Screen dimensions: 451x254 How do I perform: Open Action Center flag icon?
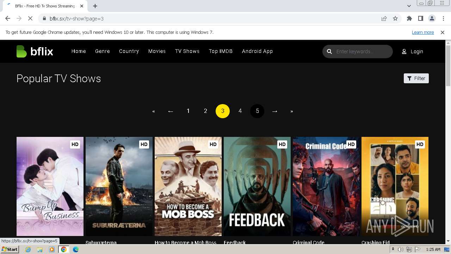tap(417, 249)
